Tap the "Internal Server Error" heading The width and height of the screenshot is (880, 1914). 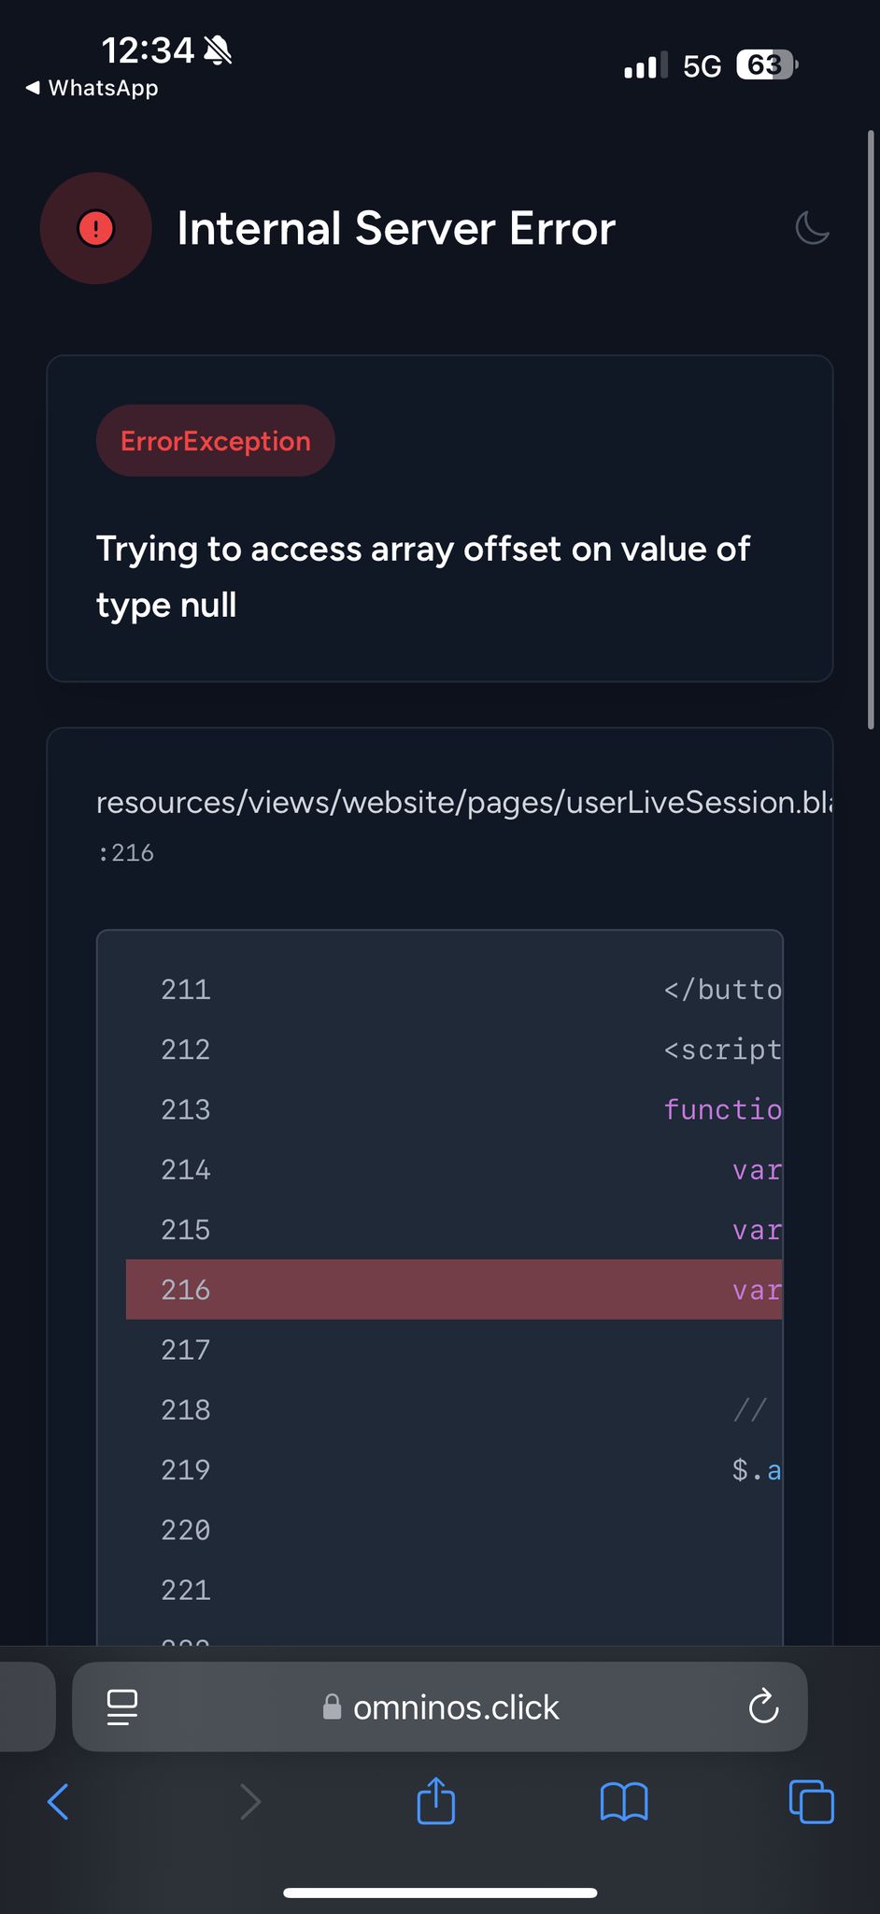(396, 229)
